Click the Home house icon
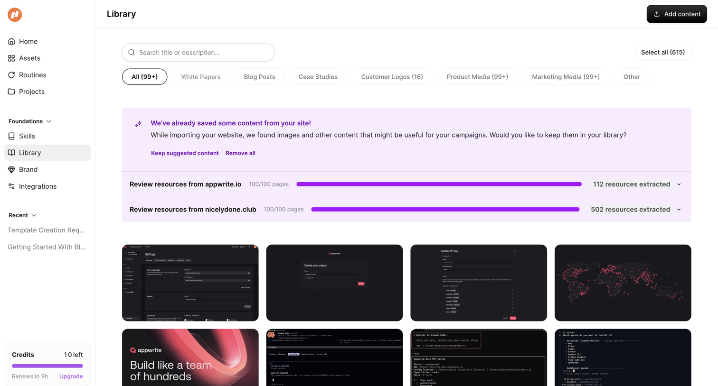Viewport: 718px width, 386px height. (x=11, y=41)
